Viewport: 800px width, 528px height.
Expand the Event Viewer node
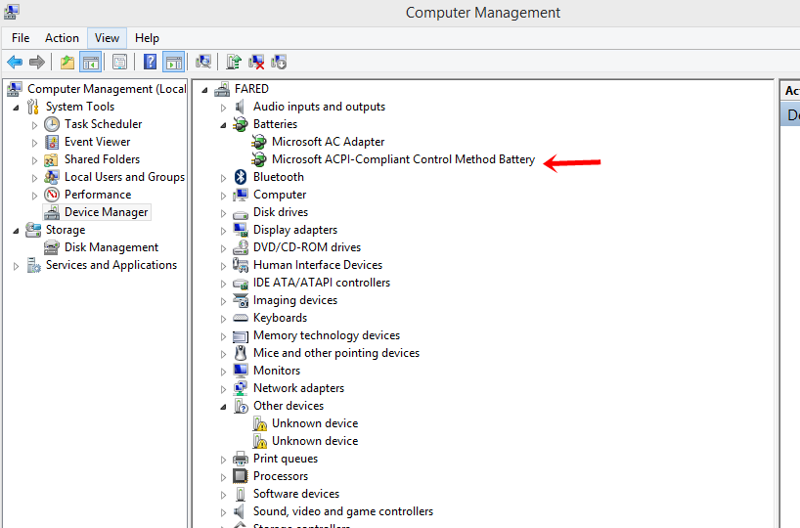coord(34,143)
